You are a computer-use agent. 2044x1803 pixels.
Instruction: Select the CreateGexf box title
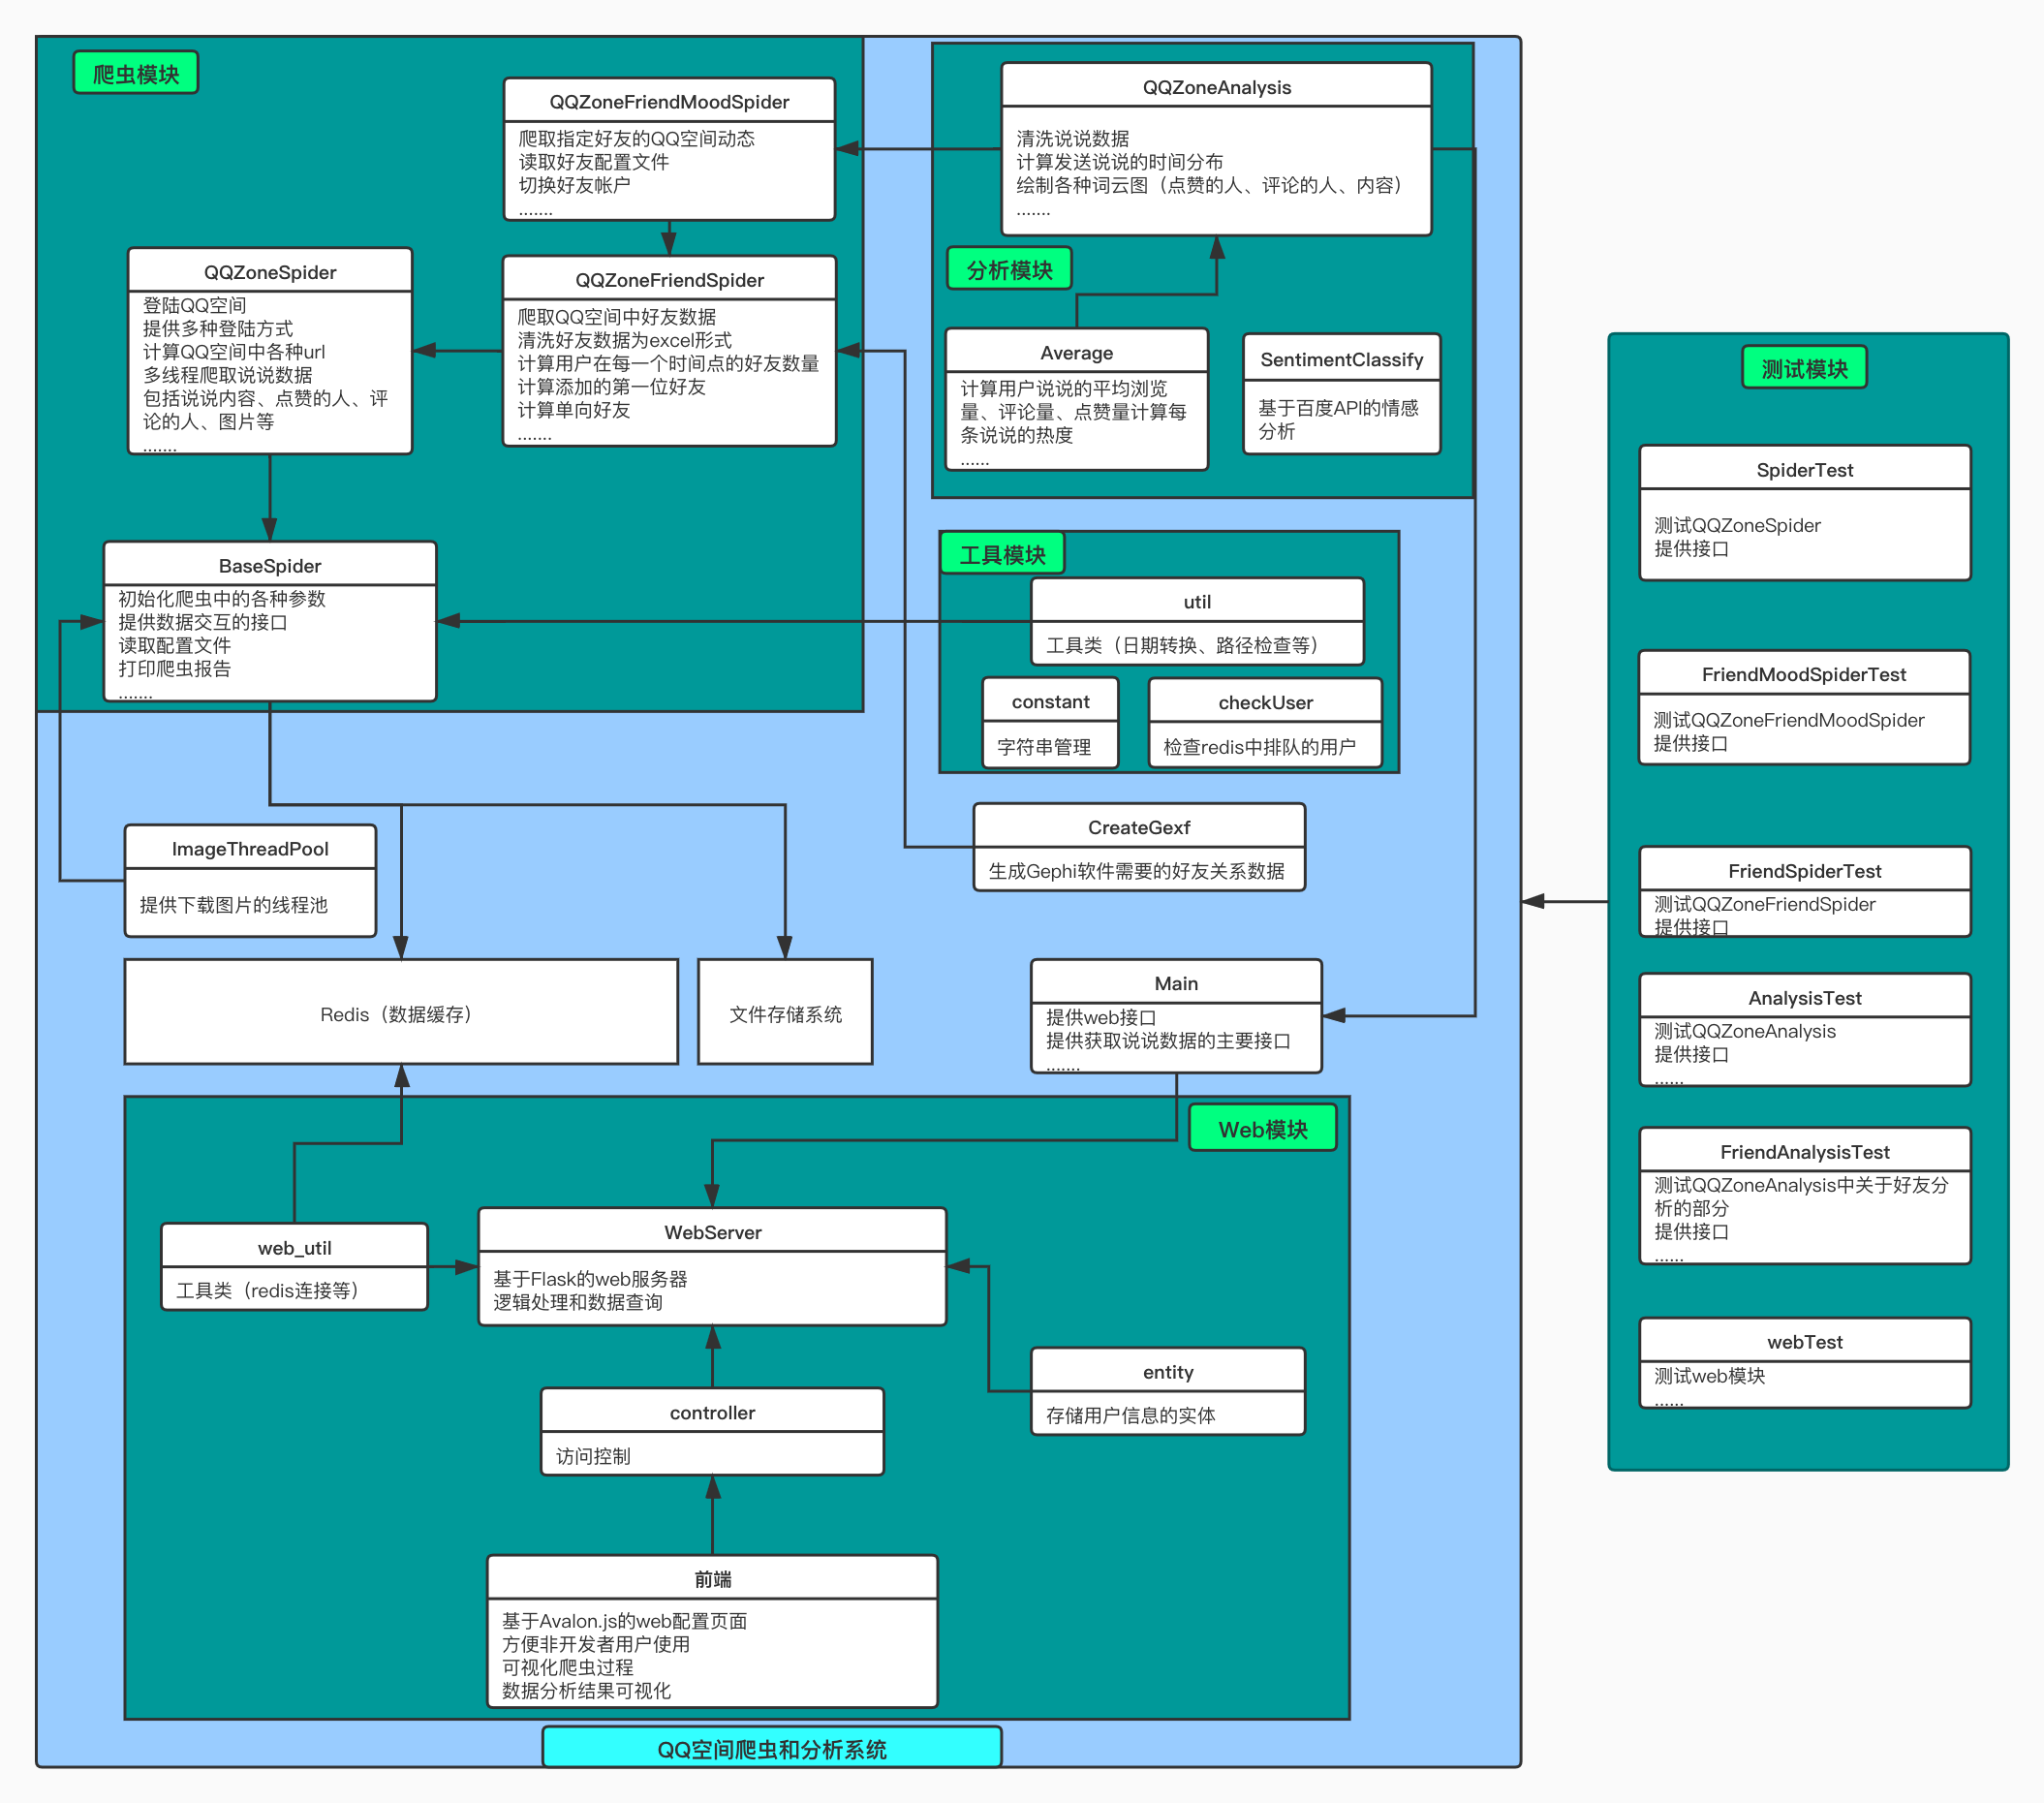click(x=1138, y=827)
